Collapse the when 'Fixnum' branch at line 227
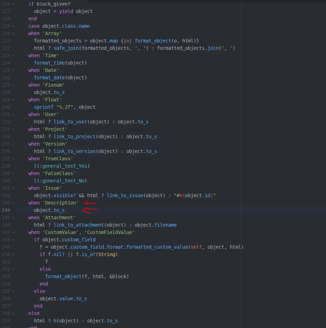The image size is (326, 328). pyautogui.click(x=13, y=85)
